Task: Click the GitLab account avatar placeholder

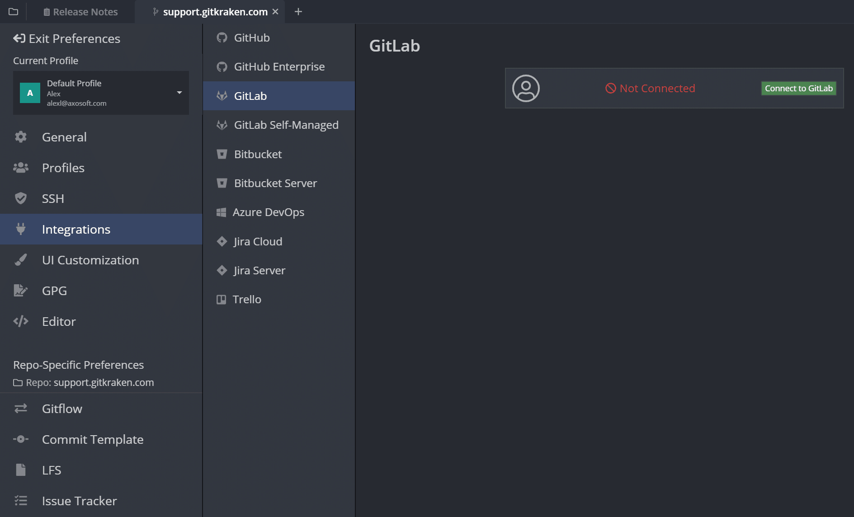Action: coord(526,88)
